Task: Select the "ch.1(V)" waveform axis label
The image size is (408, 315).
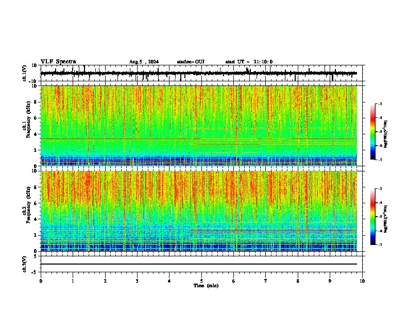Action: (x=25, y=73)
